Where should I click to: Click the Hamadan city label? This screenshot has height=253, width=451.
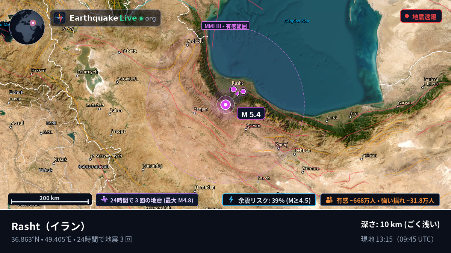click(x=204, y=187)
